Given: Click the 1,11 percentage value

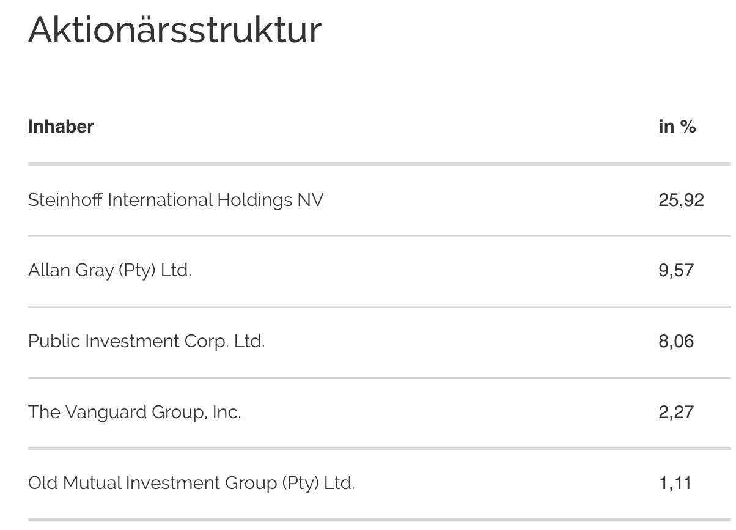Looking at the screenshot, I should [675, 483].
